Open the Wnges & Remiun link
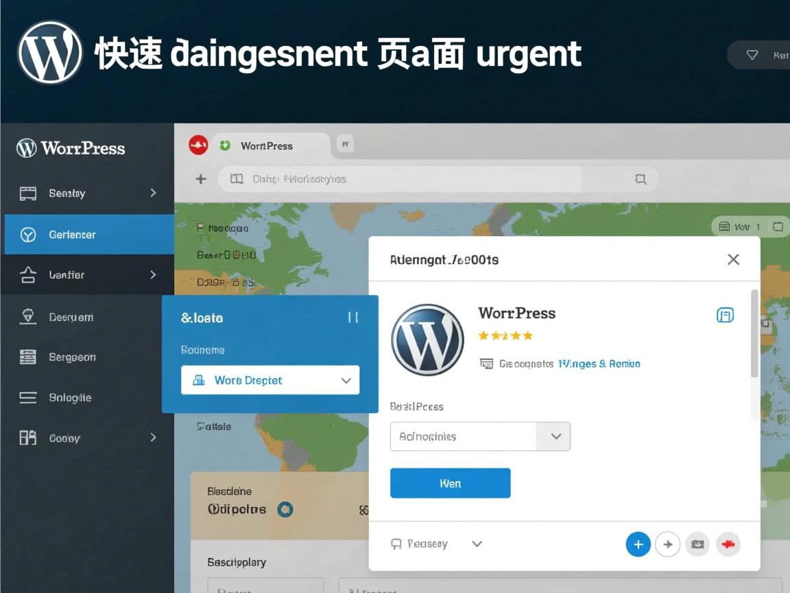790x593 pixels. [x=599, y=364]
